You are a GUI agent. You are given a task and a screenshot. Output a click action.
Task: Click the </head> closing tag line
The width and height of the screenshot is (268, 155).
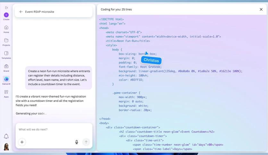(x=105, y=119)
